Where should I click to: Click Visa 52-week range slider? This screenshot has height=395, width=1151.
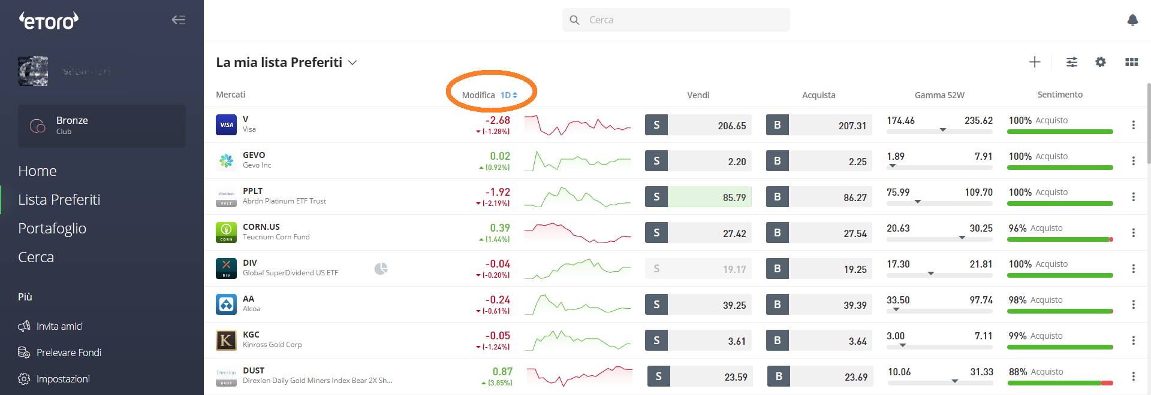pos(939,130)
